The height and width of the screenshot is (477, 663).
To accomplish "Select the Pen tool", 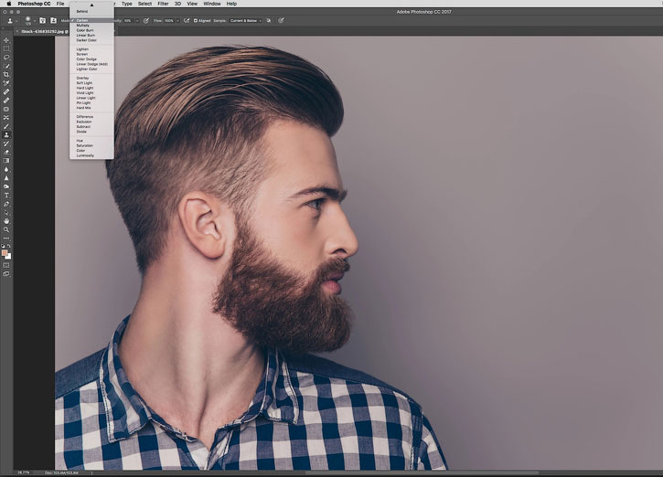I will point(6,204).
